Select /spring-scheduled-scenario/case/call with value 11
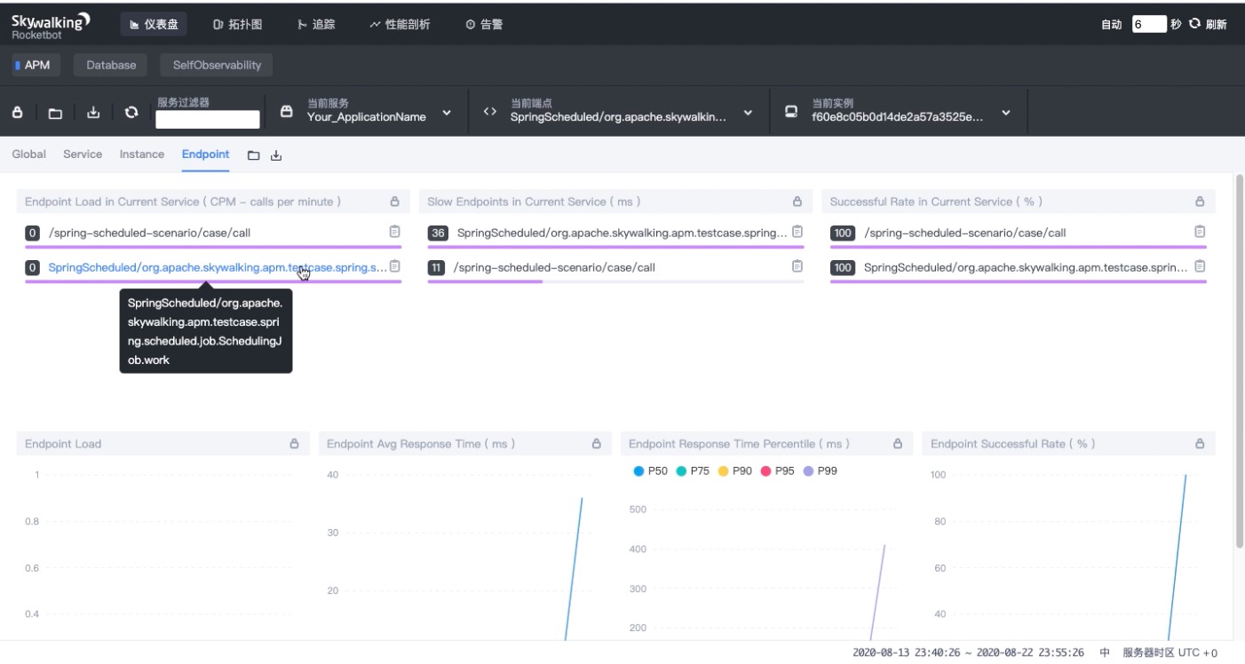This screenshot has width=1245, height=664. coord(554,267)
